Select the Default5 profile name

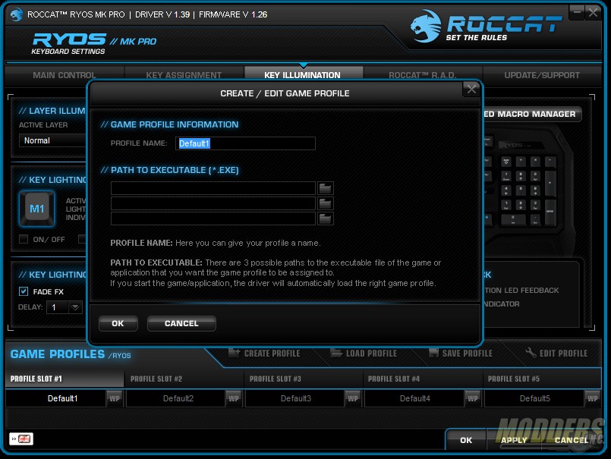pyautogui.click(x=534, y=398)
